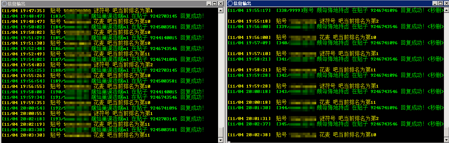Click 贴号 in the right 20:01:31 row
Screen dimensions: 449x143
pos(281,119)
